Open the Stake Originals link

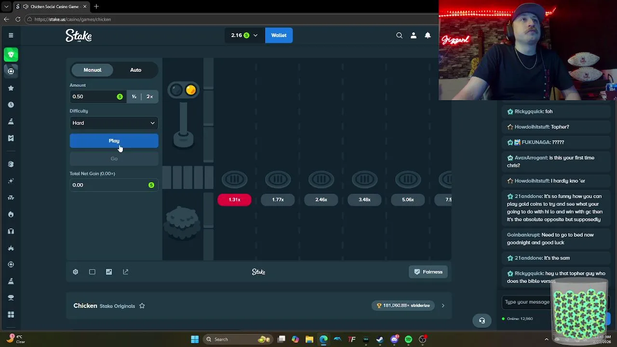coord(117,306)
